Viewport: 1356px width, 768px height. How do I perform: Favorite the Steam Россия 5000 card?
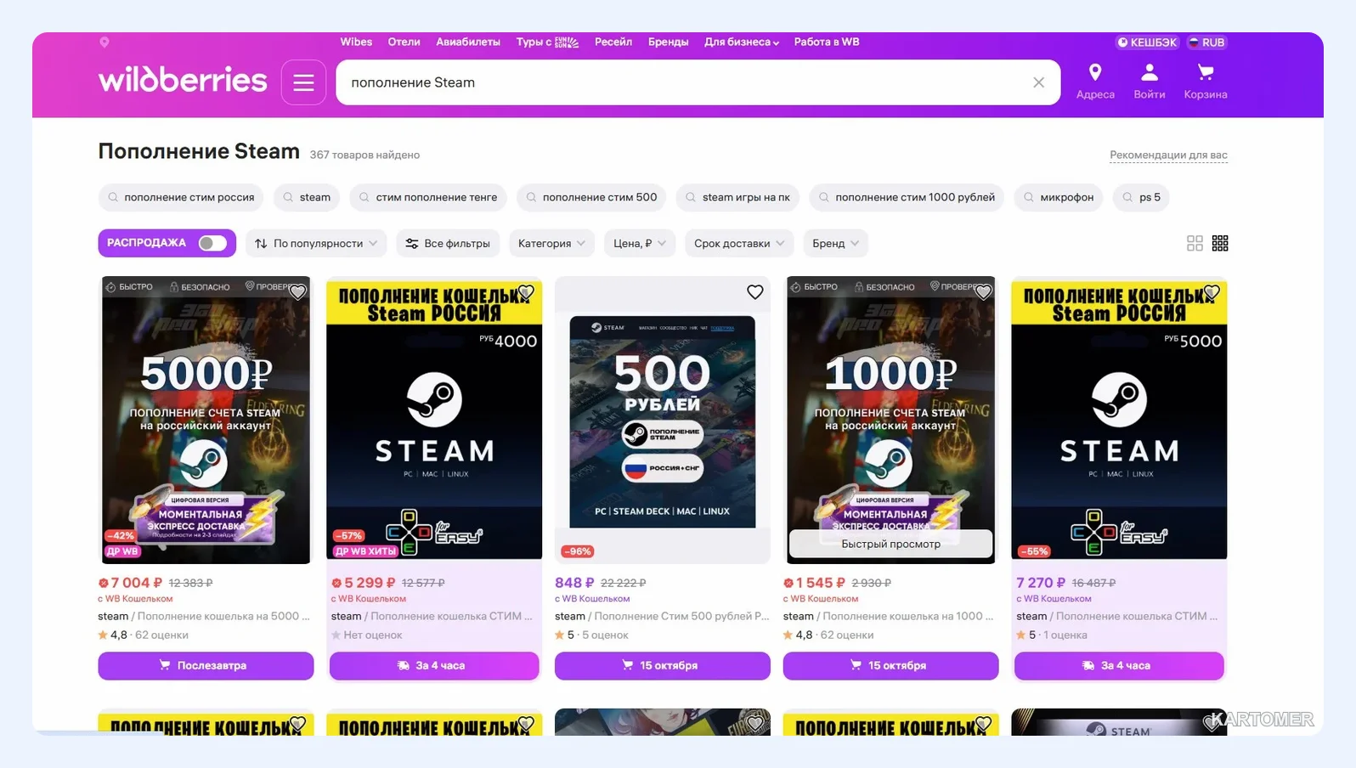[1212, 292]
